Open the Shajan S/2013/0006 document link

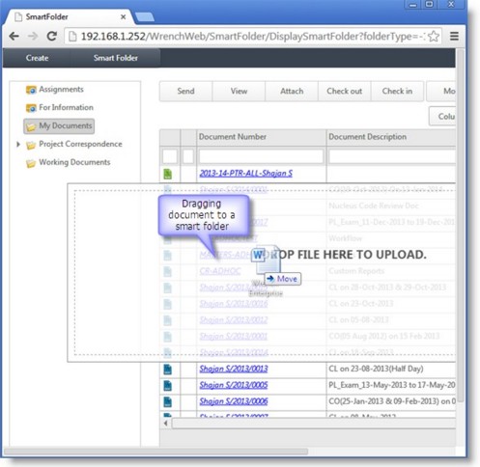pos(234,401)
